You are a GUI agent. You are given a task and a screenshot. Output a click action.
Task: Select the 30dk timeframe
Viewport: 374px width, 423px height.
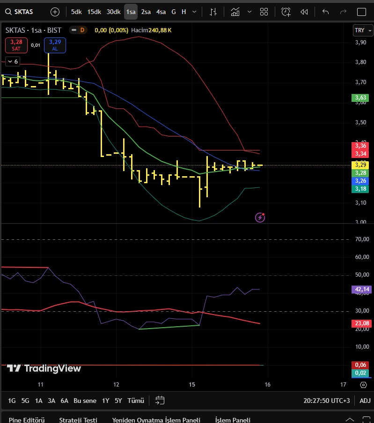pos(113,12)
